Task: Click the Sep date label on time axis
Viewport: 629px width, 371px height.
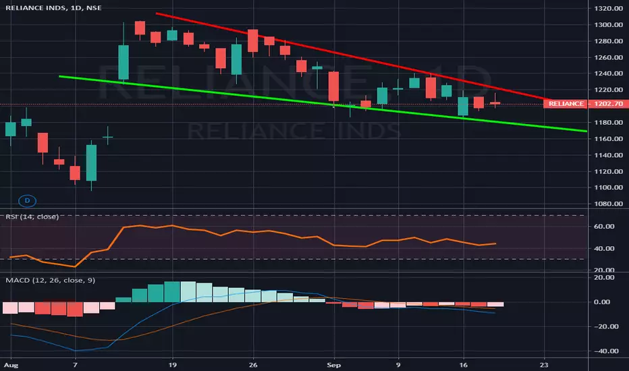Action: pos(334,365)
